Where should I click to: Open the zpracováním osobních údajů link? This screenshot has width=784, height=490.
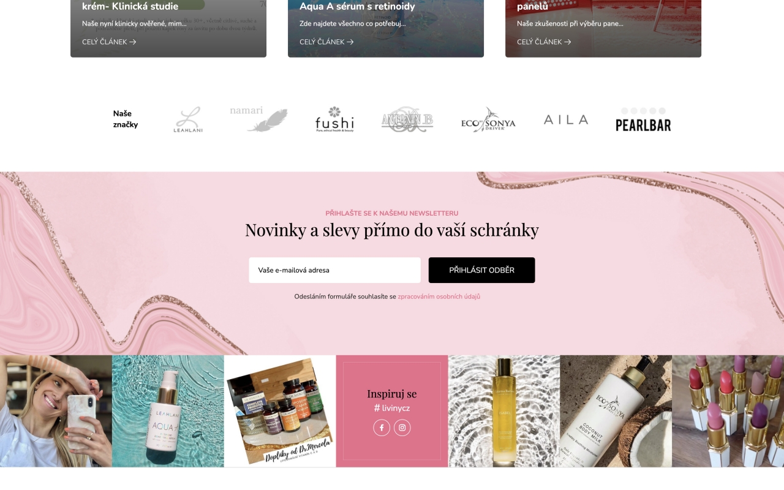(x=439, y=296)
